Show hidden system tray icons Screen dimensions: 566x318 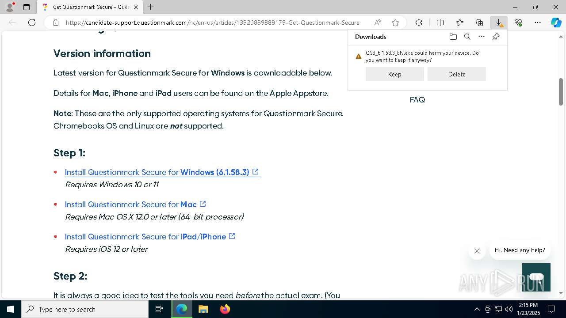click(477, 309)
